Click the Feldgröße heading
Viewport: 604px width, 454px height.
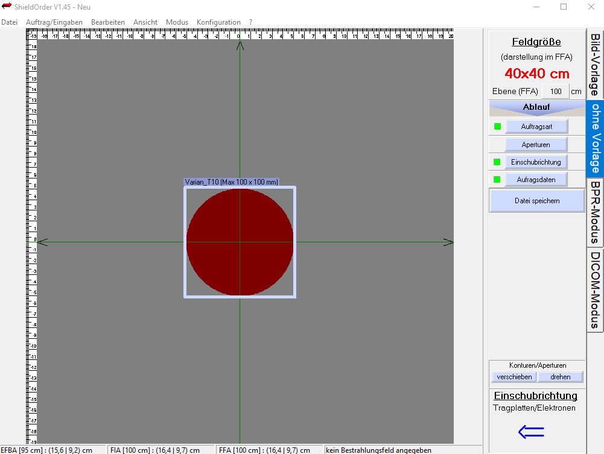[x=536, y=42]
